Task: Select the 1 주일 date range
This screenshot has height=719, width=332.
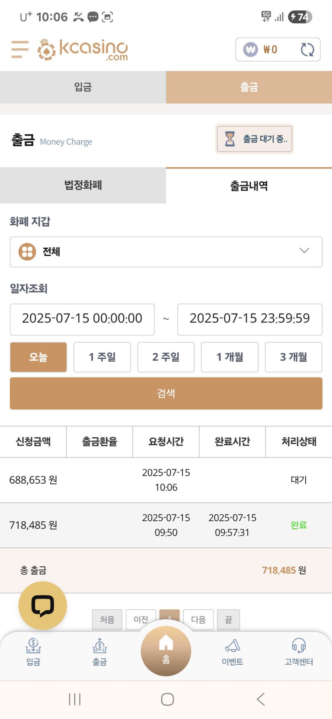Action: (x=102, y=357)
